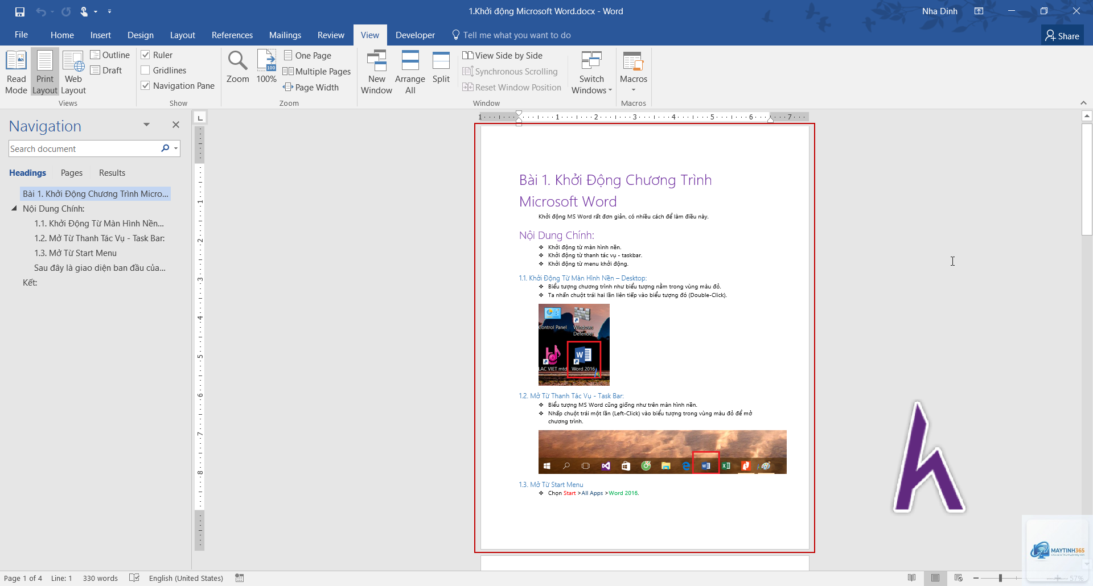Click the Nha Dinh account name
Screen dimensions: 1093x586
[x=939, y=11]
